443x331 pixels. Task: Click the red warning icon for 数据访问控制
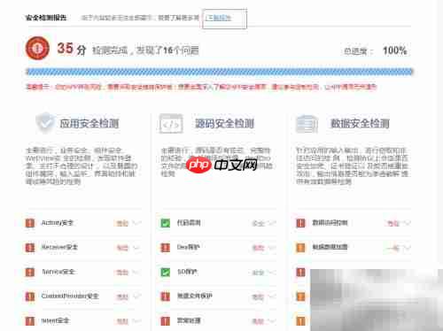click(300, 223)
